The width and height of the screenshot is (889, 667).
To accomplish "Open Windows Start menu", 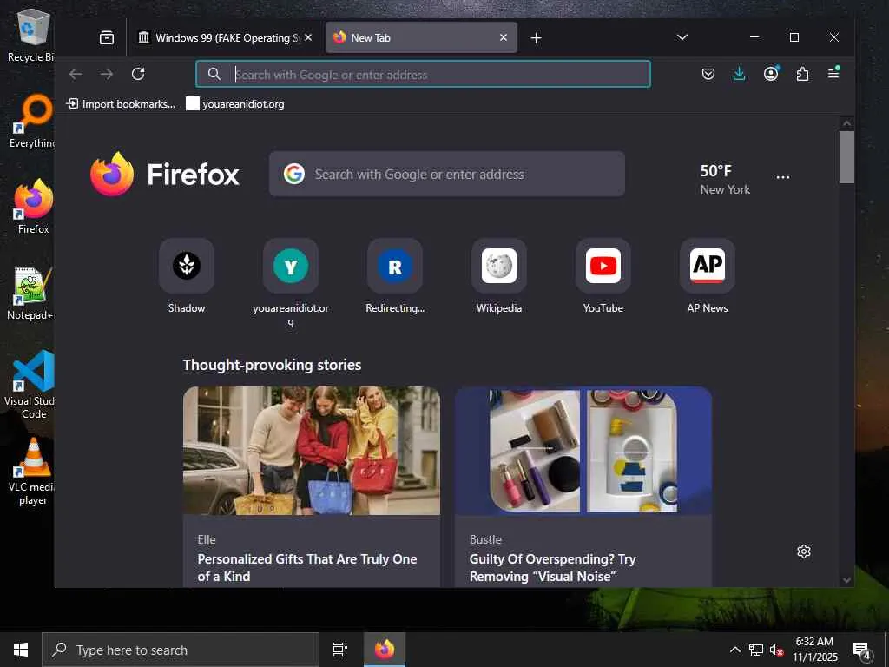I will [21, 650].
